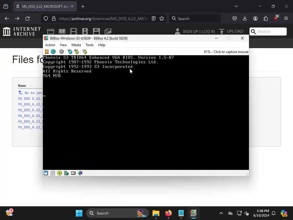293x220 pixels.
Task: Click the CD-ROM drive status icon
Action: point(60,173)
